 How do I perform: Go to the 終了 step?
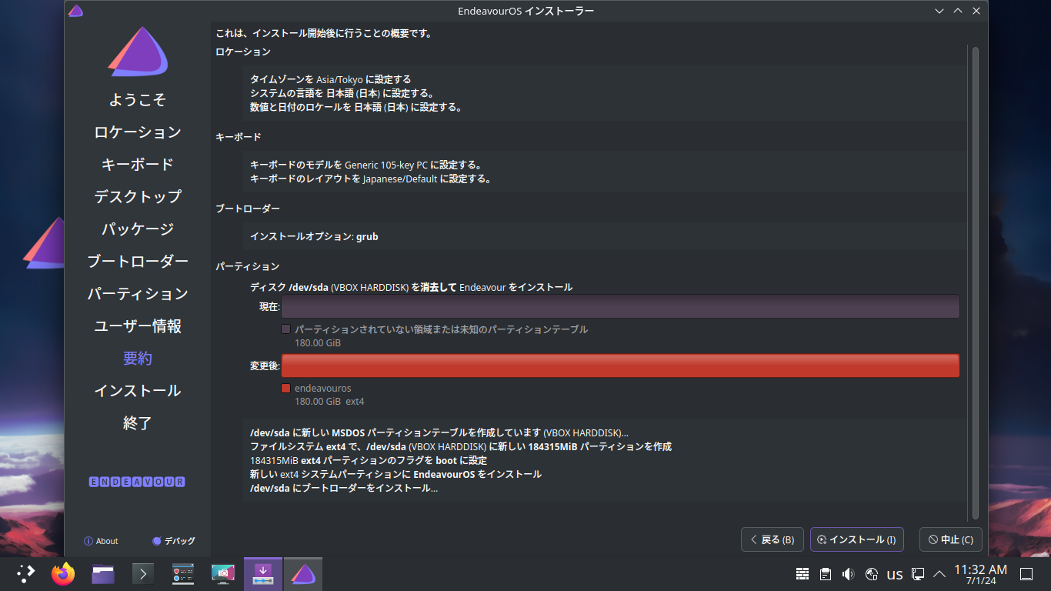pos(138,423)
